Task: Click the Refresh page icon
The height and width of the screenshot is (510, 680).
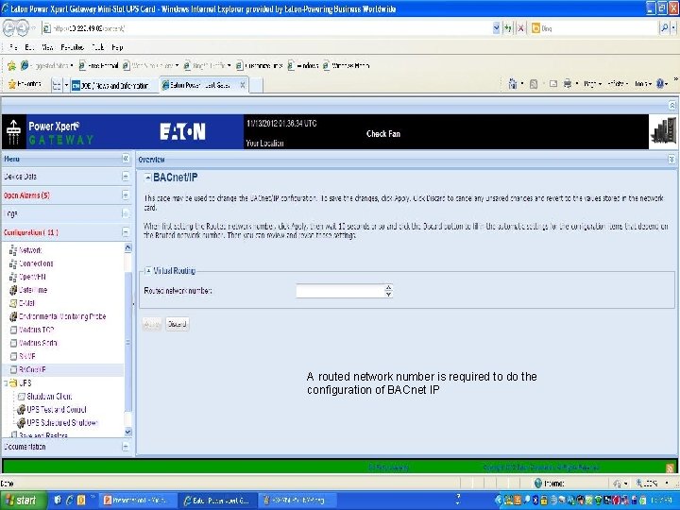Action: 508,28
